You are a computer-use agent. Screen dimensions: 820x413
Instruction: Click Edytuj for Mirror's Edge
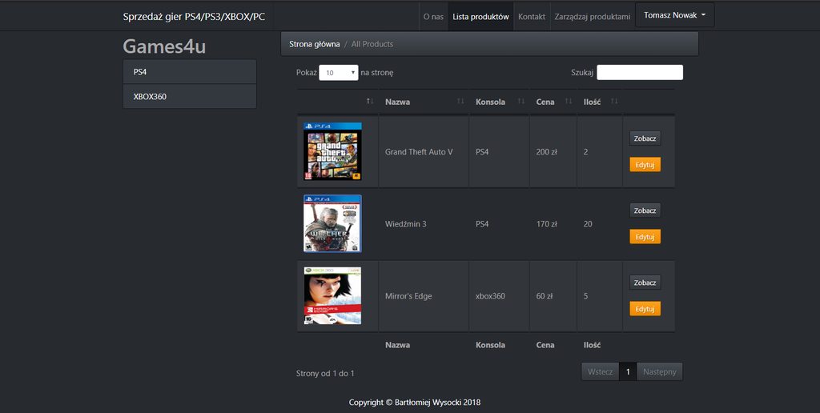(645, 309)
